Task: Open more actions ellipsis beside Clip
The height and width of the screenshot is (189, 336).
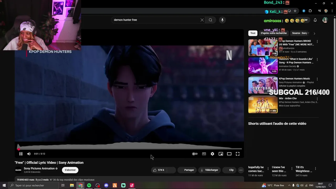Action: pos(241,170)
